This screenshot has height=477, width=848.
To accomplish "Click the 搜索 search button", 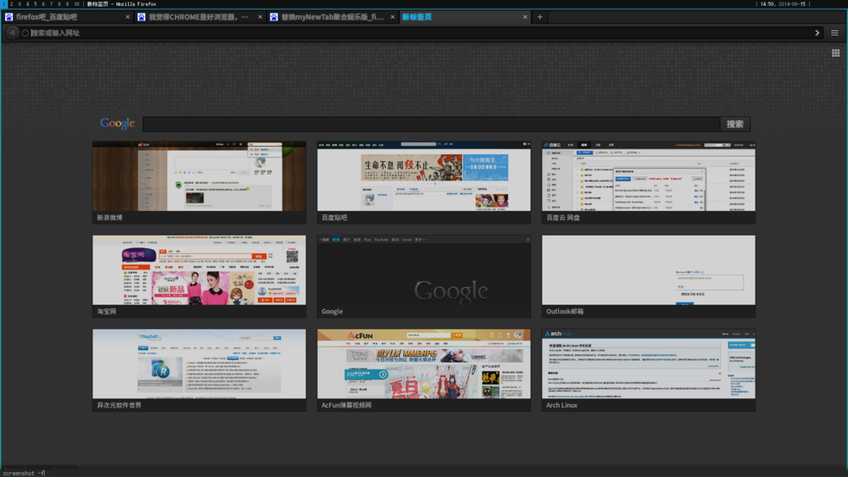I will [735, 125].
